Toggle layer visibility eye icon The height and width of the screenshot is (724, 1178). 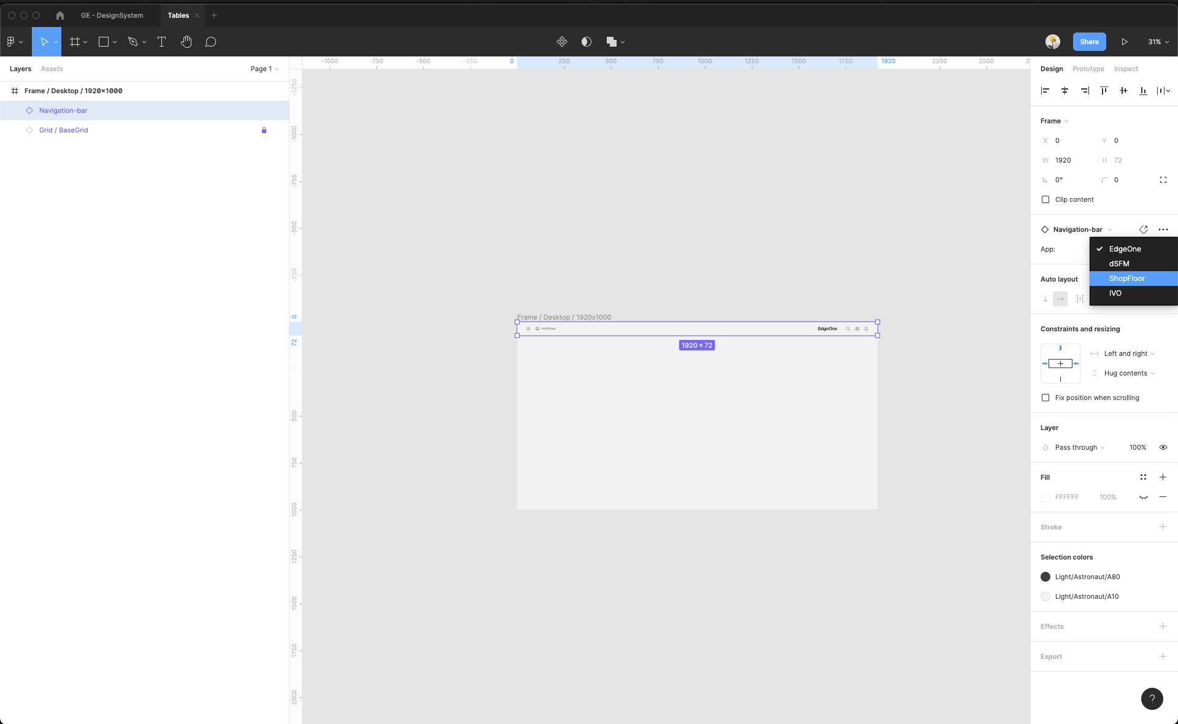(1163, 447)
